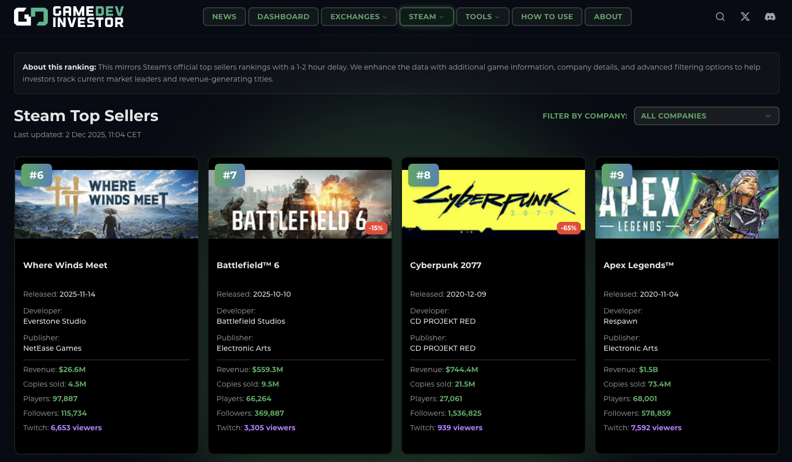Select the HOW TO USE menu item
Image resolution: width=792 pixels, height=462 pixels.
(x=547, y=16)
